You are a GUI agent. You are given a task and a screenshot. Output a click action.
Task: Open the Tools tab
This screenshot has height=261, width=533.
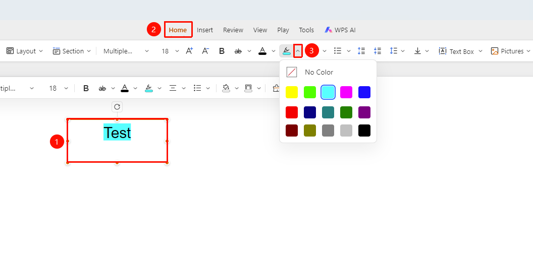(x=306, y=30)
